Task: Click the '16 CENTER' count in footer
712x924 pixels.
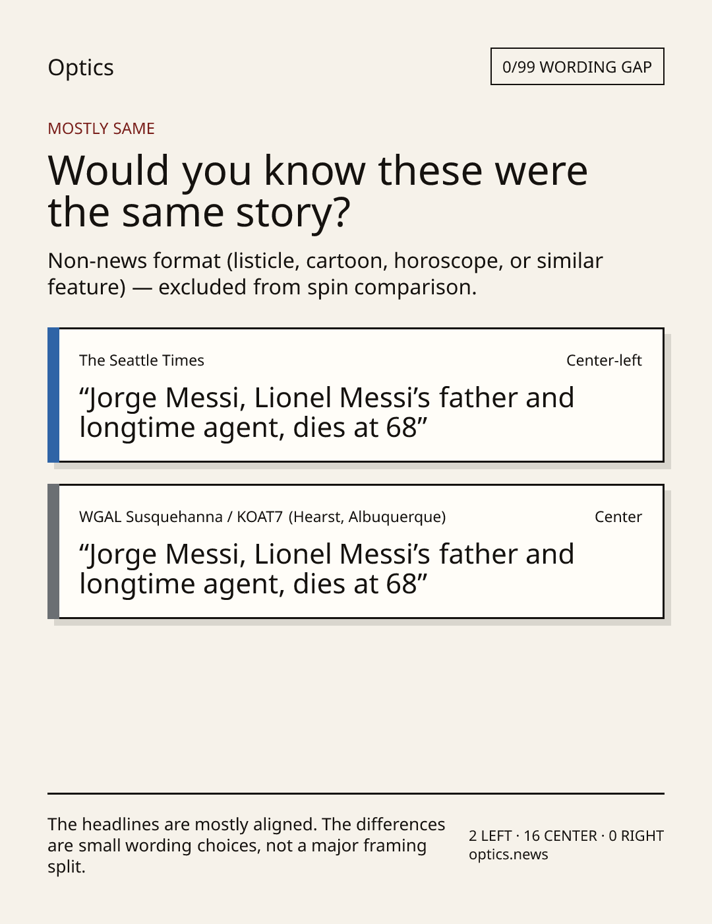Action: coord(560,836)
